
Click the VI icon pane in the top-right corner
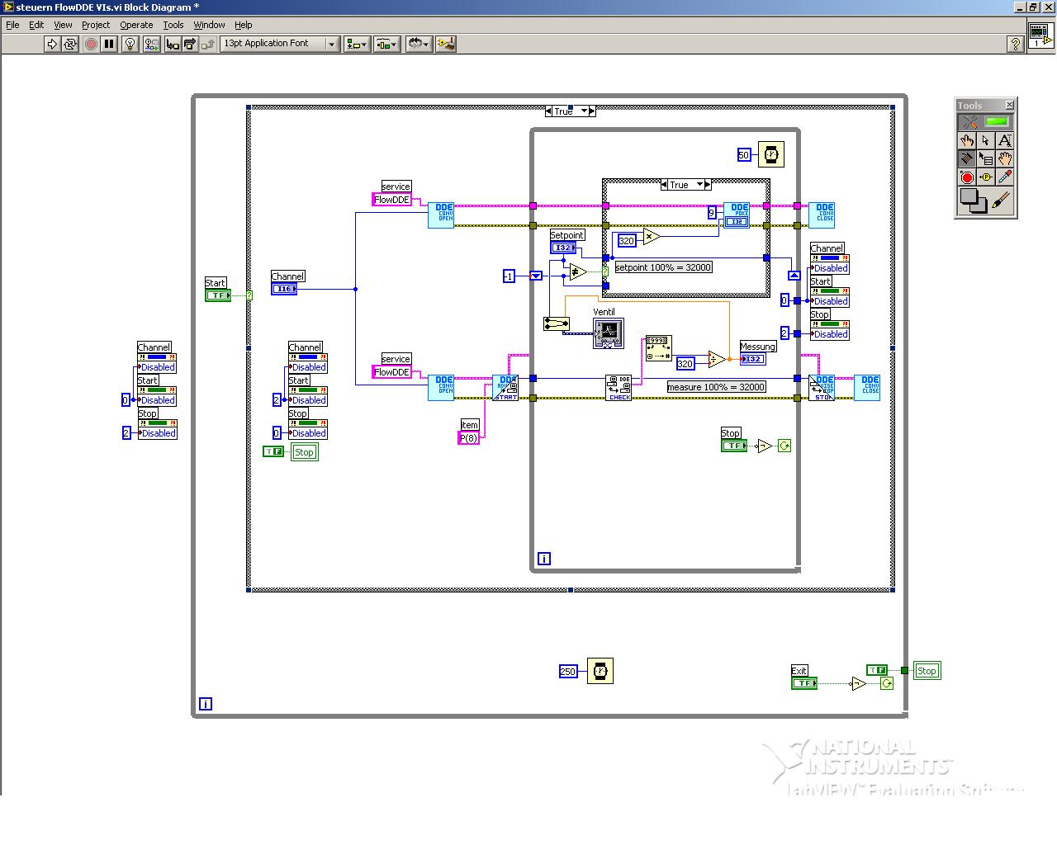[1040, 35]
